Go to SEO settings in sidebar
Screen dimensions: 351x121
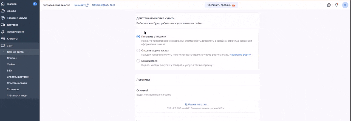click(x=9, y=71)
